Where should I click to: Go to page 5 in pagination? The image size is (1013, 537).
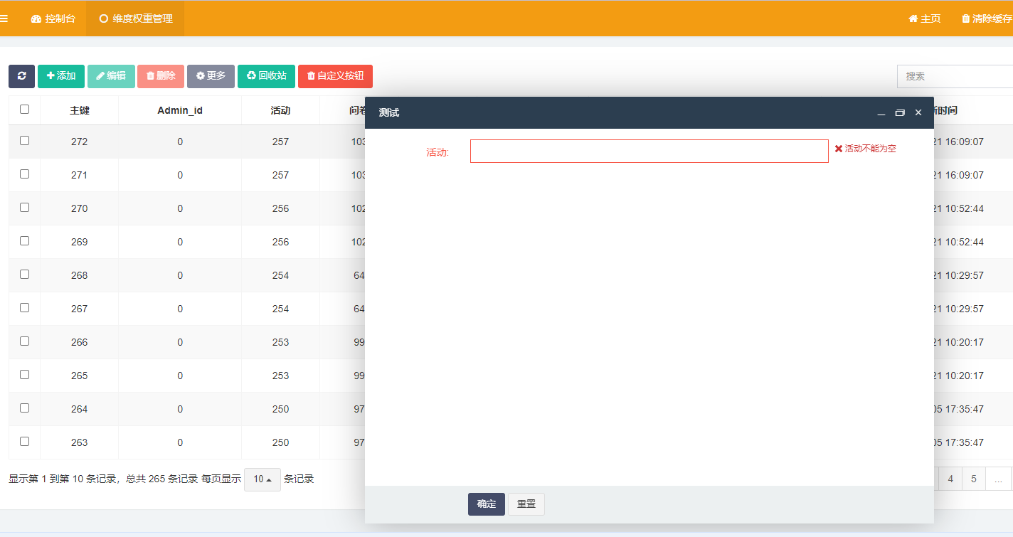pos(973,479)
